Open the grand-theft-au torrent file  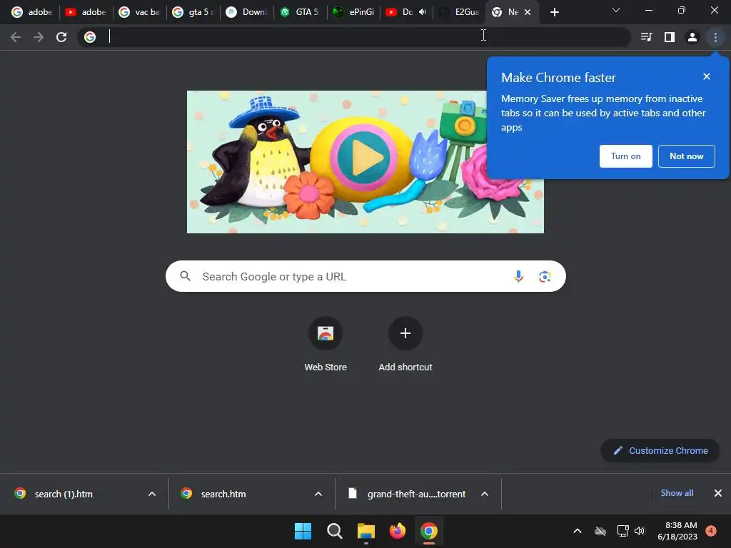pyautogui.click(x=416, y=494)
